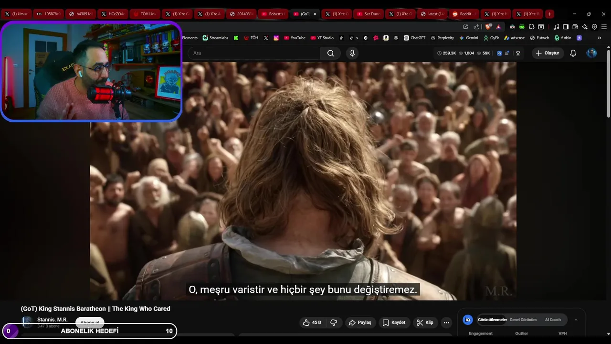Open the X bookmark icon in bookmarks bar
This screenshot has width=611, height=344.
[266, 38]
